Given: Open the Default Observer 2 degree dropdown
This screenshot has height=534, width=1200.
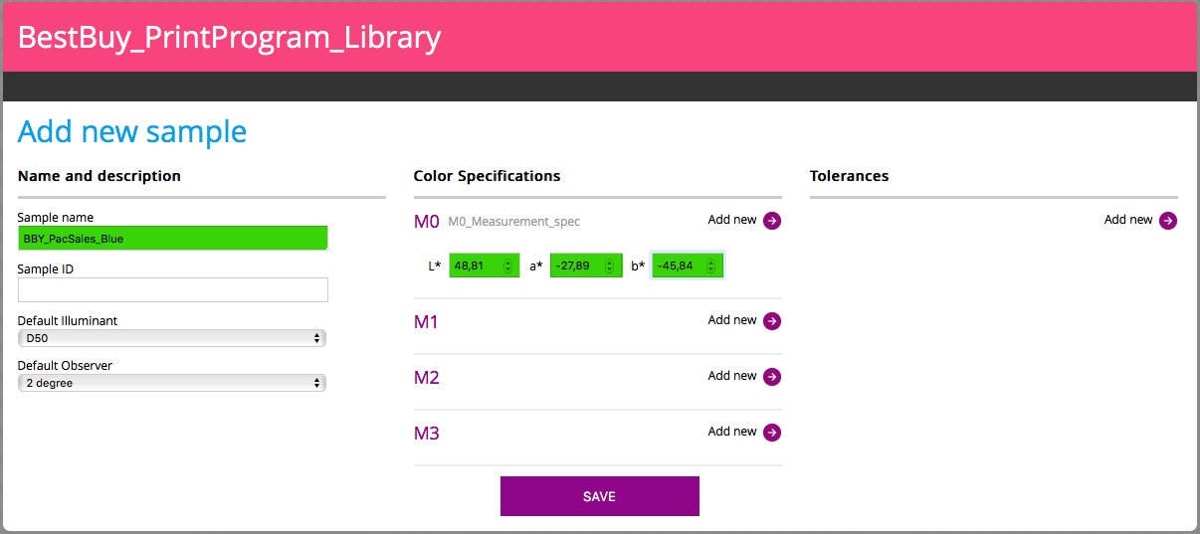Looking at the screenshot, I should [172, 383].
